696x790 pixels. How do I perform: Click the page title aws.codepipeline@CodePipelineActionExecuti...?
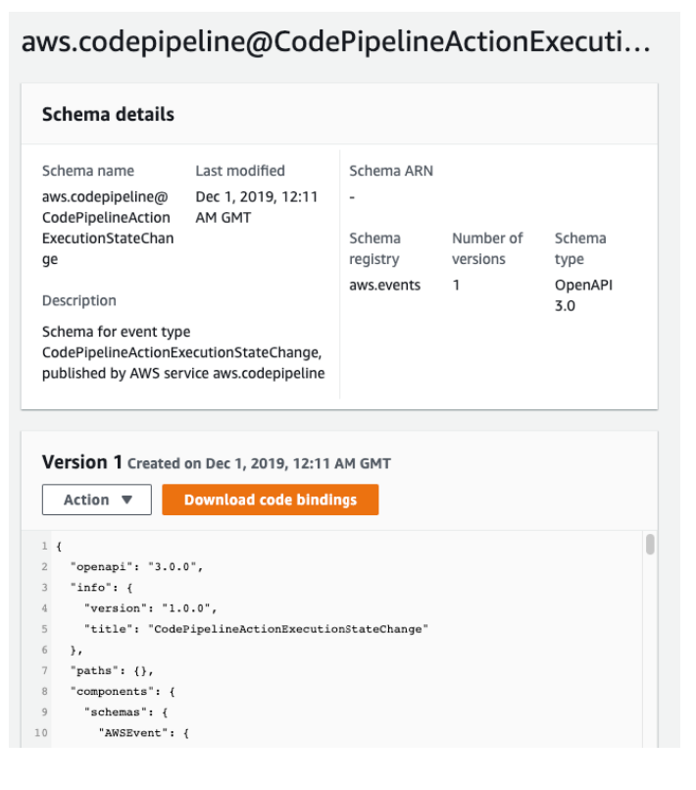[x=335, y=42]
